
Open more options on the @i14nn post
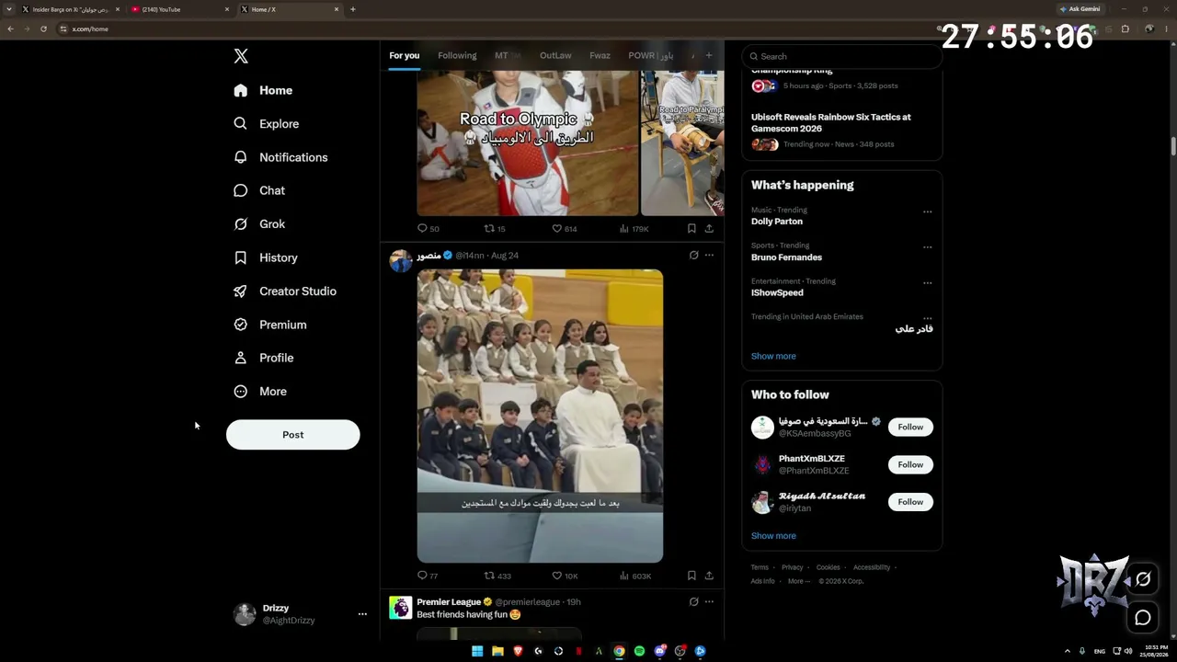pos(709,255)
